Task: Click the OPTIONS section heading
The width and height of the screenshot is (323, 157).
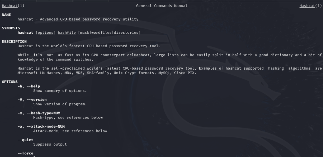Action: pyautogui.click(x=10, y=82)
